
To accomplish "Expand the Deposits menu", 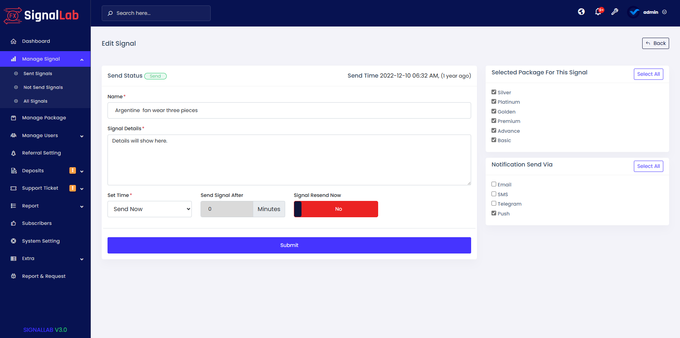I will tap(33, 170).
